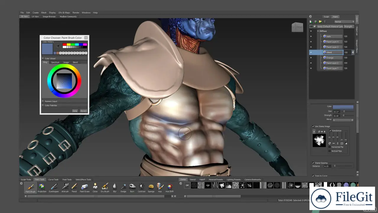Click the rotate stamp icon under Randomize
The image size is (378, 213).
[330, 143]
